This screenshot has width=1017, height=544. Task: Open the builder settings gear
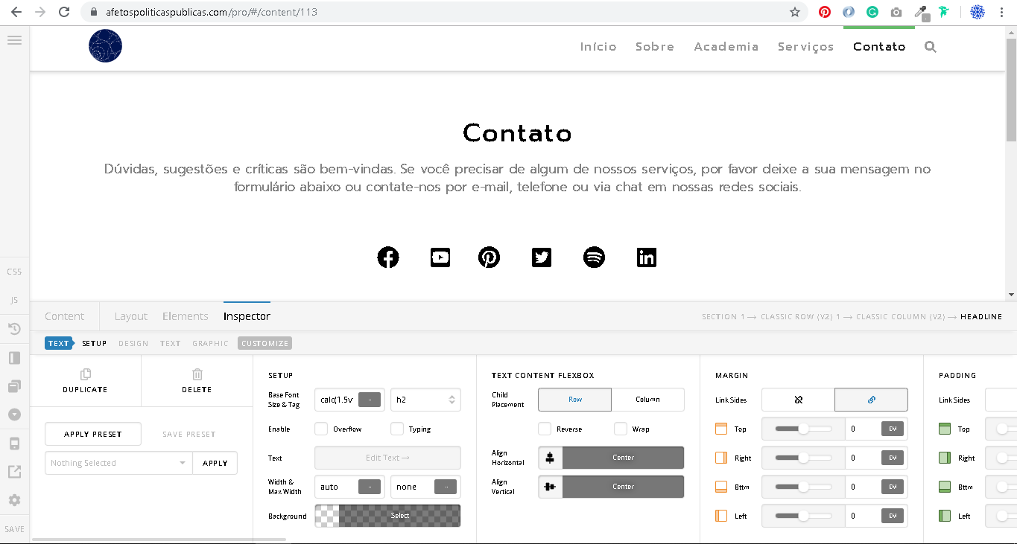click(x=14, y=500)
